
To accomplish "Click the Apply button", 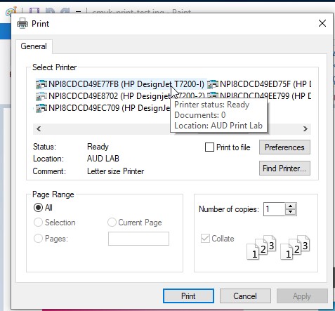I will click(302, 296).
